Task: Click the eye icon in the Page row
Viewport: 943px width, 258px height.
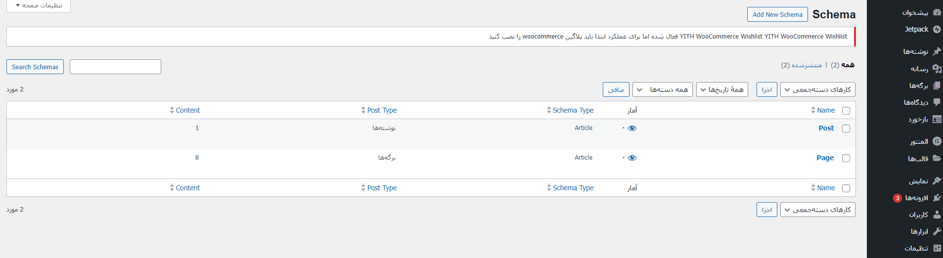Action: coord(632,158)
